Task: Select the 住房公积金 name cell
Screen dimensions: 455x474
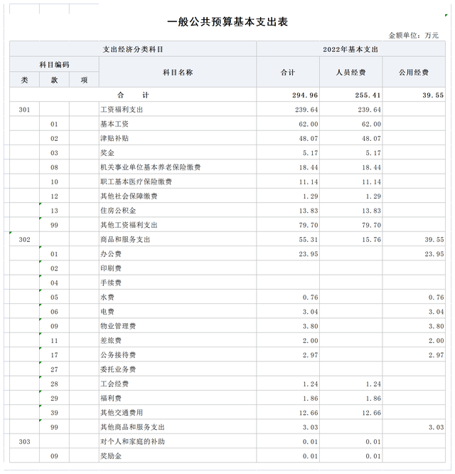Action: [117, 211]
